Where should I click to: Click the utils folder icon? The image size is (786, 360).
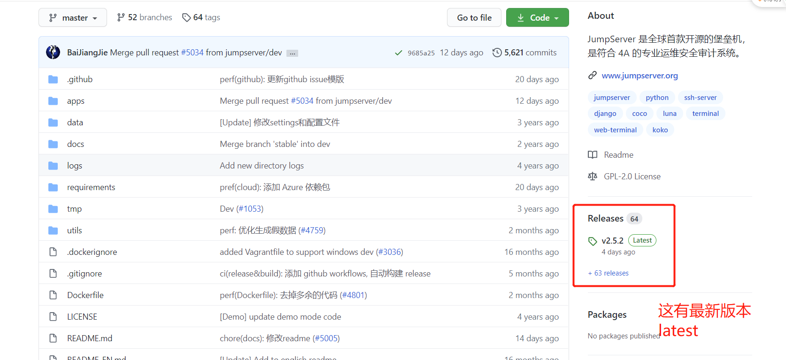tap(53, 230)
